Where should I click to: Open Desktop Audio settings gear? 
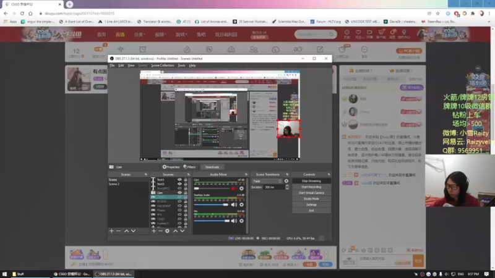241,204
